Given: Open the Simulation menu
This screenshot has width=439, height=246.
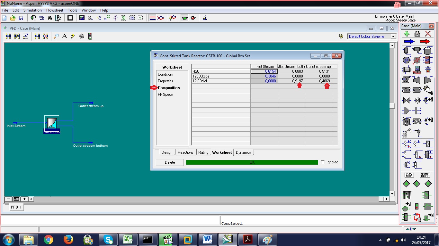Looking at the screenshot, I should coord(32,10).
